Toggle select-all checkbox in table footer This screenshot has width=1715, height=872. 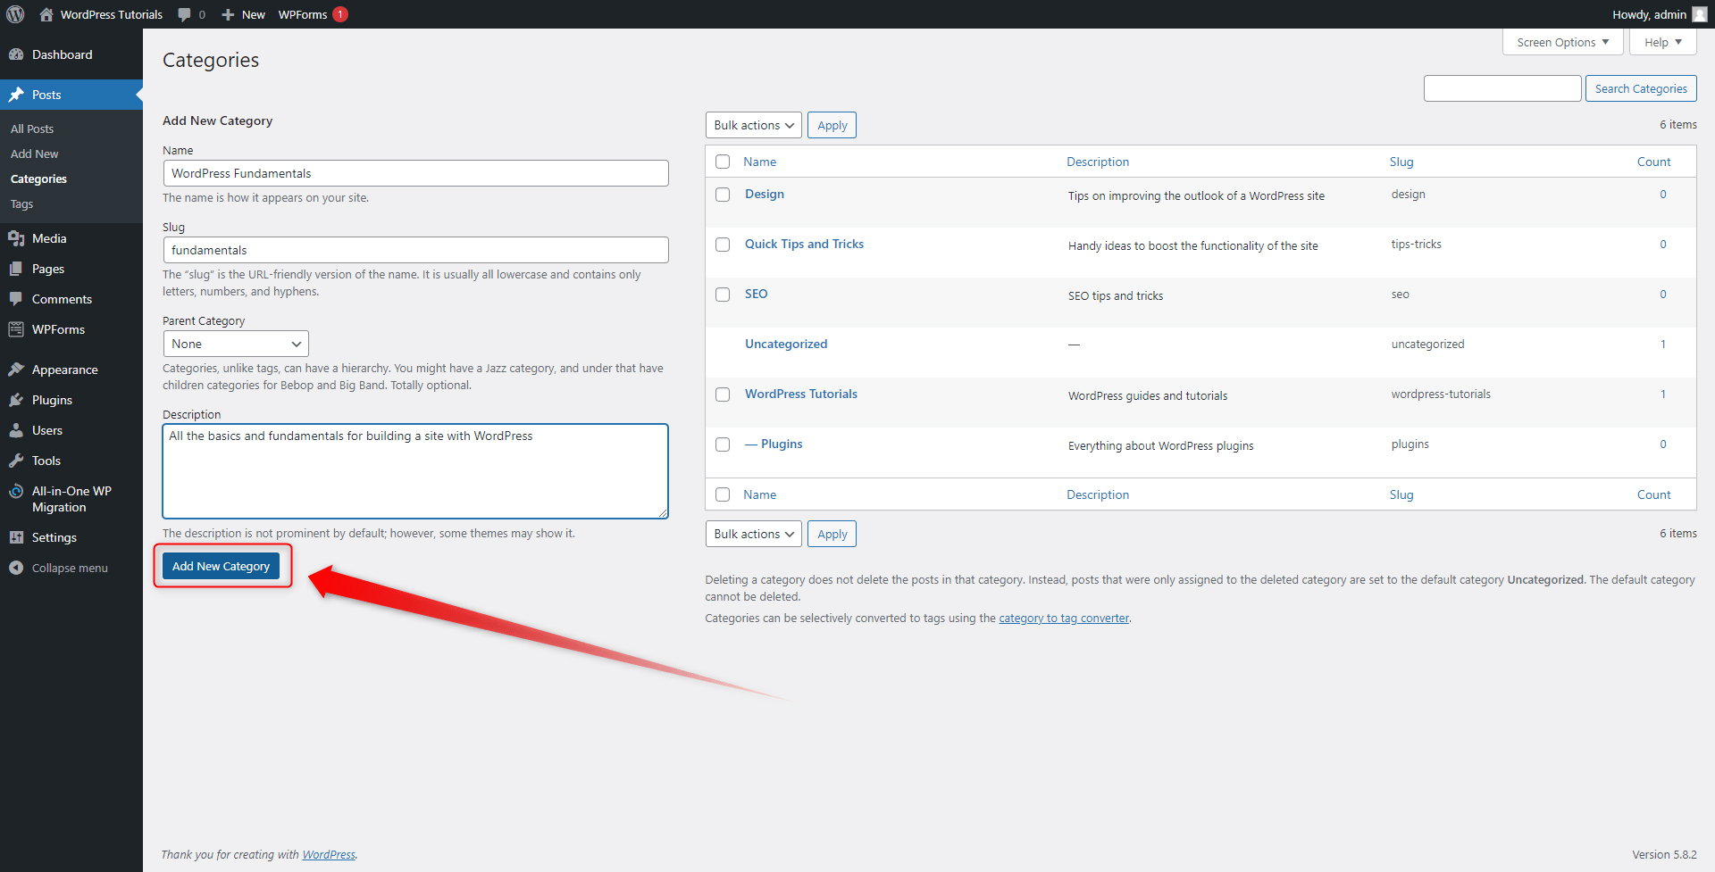click(x=723, y=494)
